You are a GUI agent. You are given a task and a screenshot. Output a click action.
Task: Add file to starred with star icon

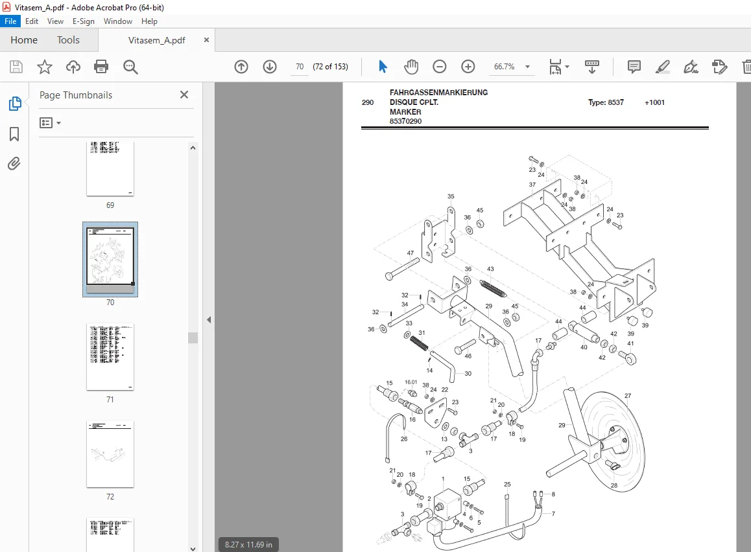pos(45,67)
